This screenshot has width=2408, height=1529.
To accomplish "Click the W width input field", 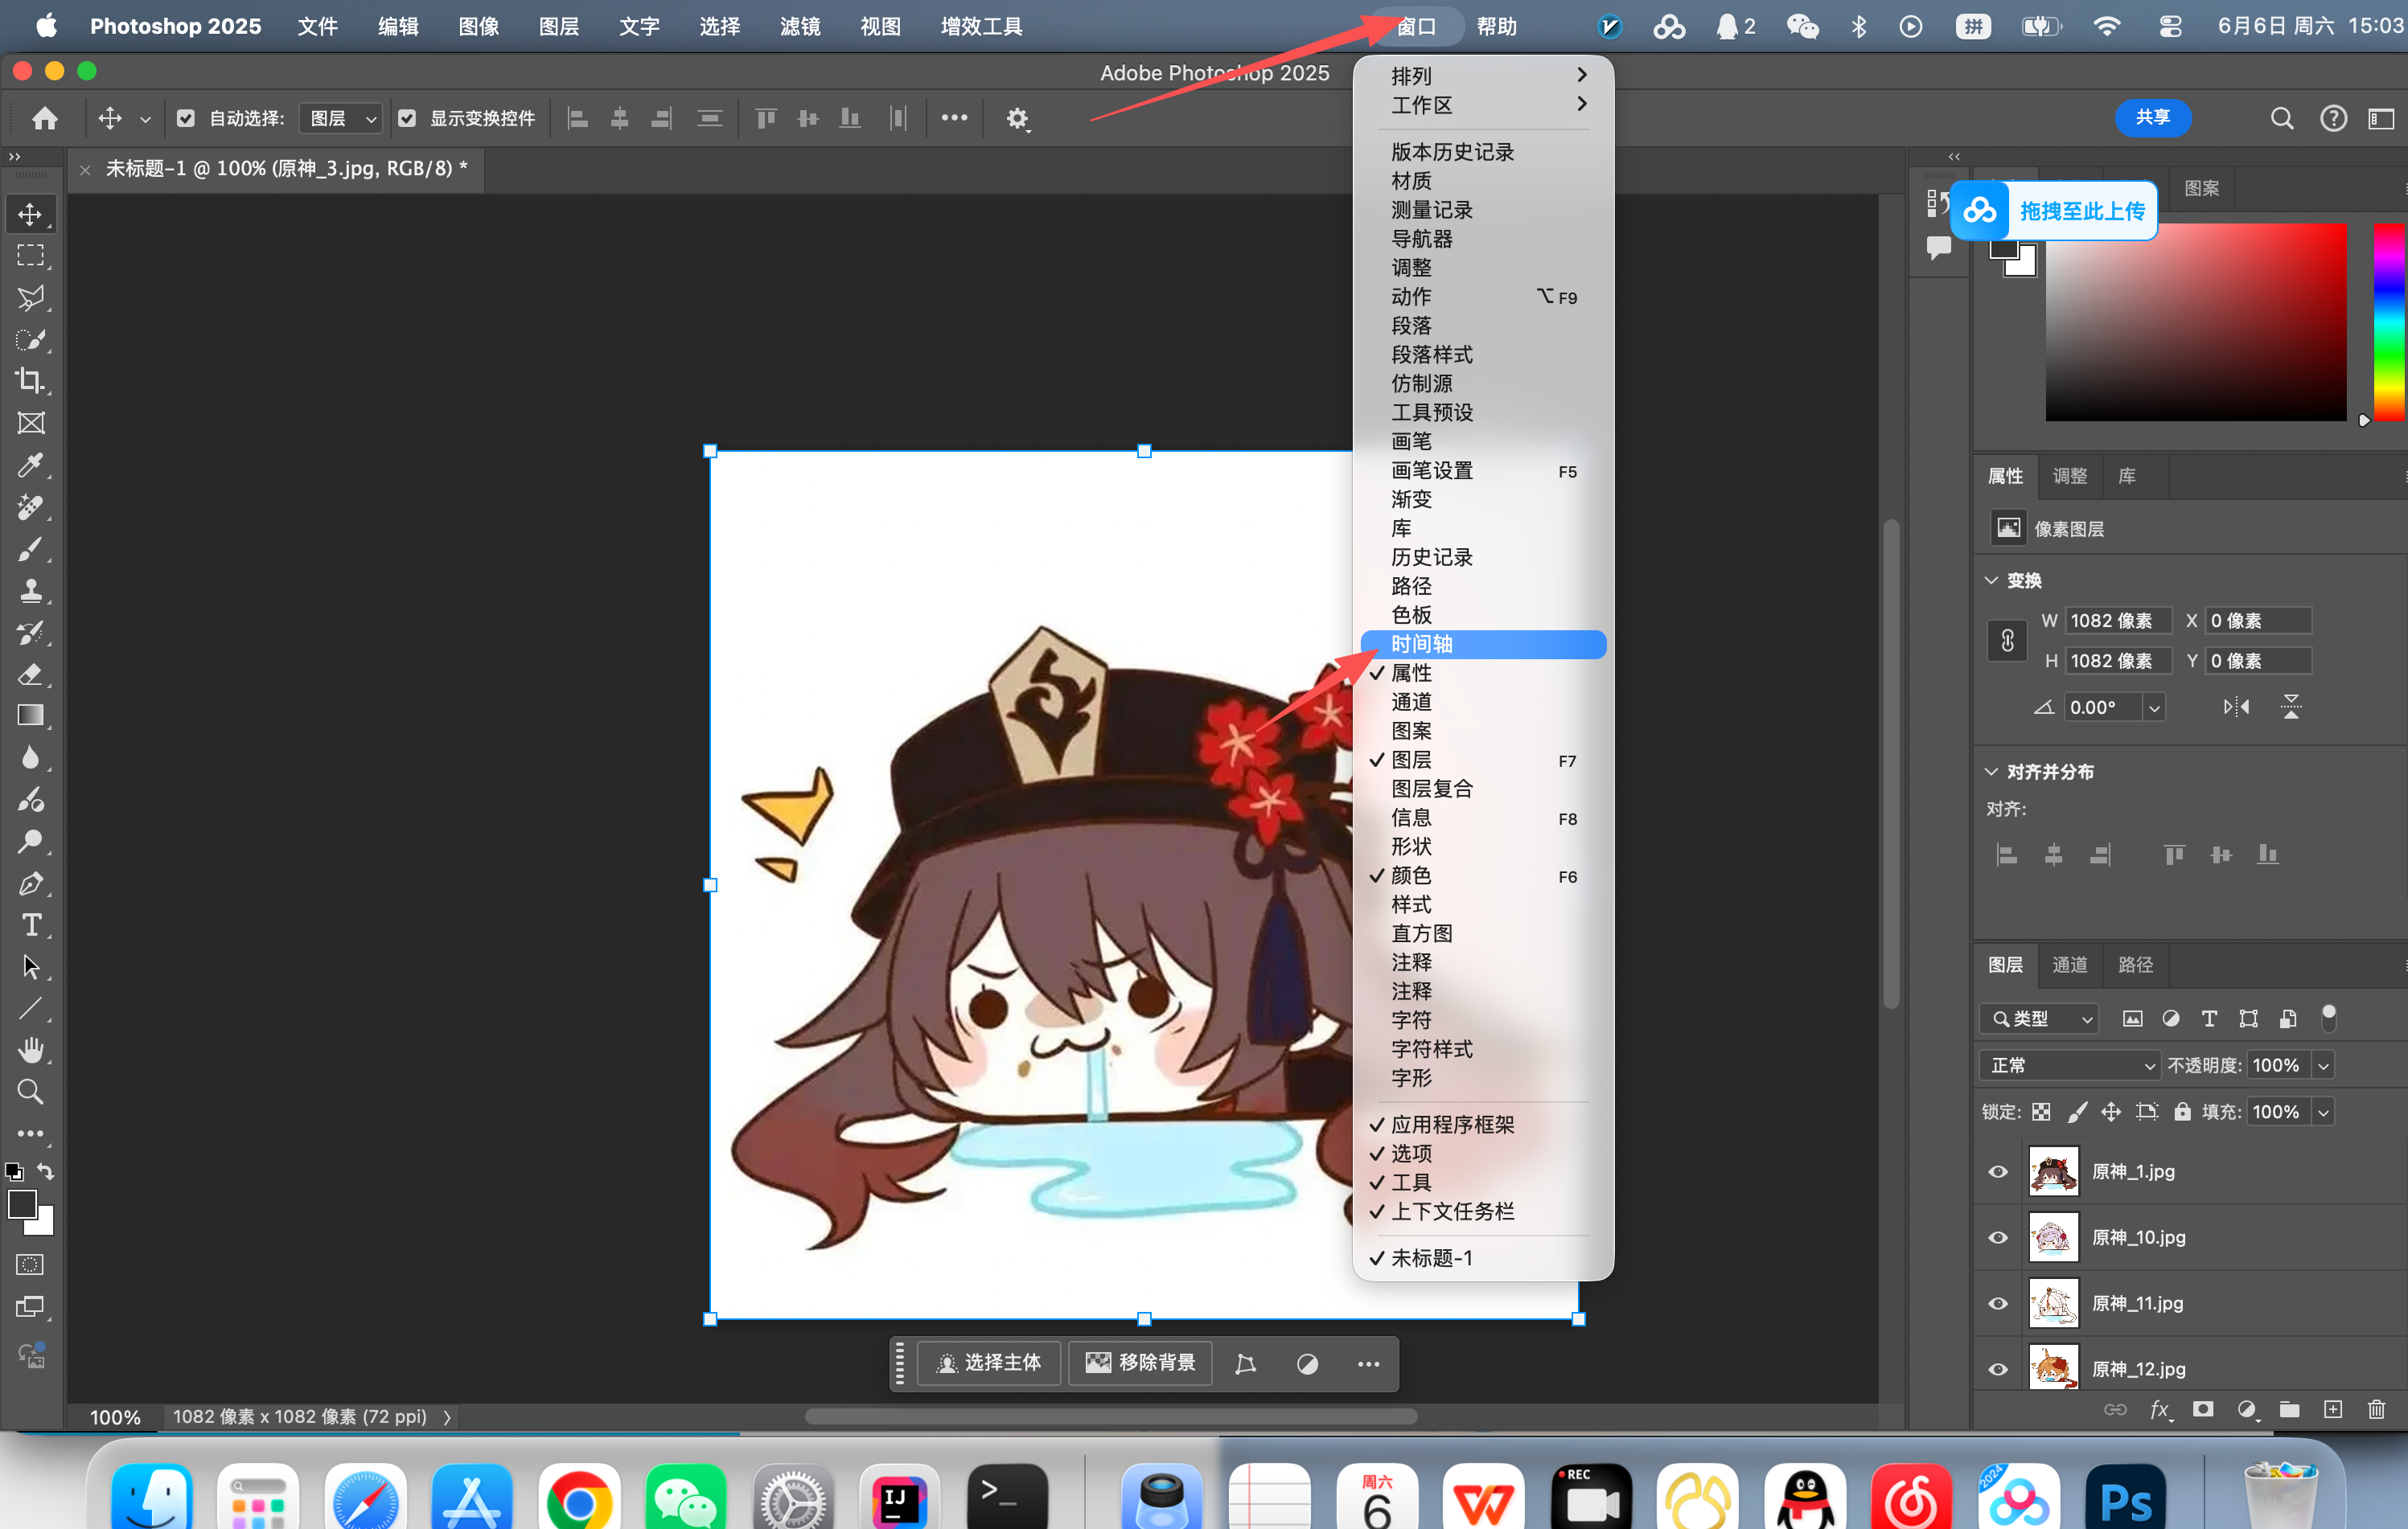I will point(2119,621).
